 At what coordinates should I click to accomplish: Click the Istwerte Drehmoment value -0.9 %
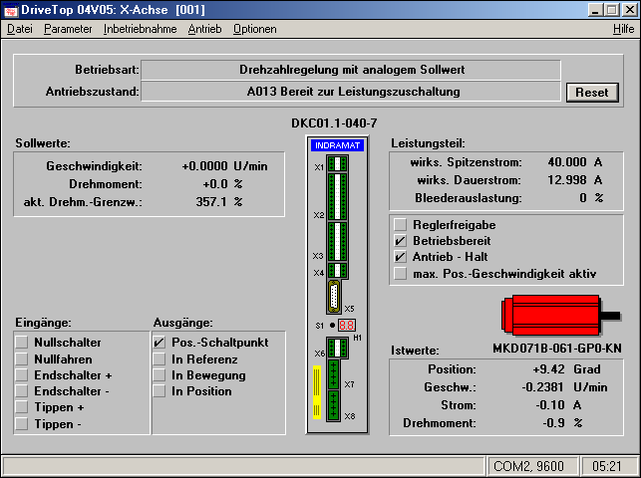coord(562,423)
